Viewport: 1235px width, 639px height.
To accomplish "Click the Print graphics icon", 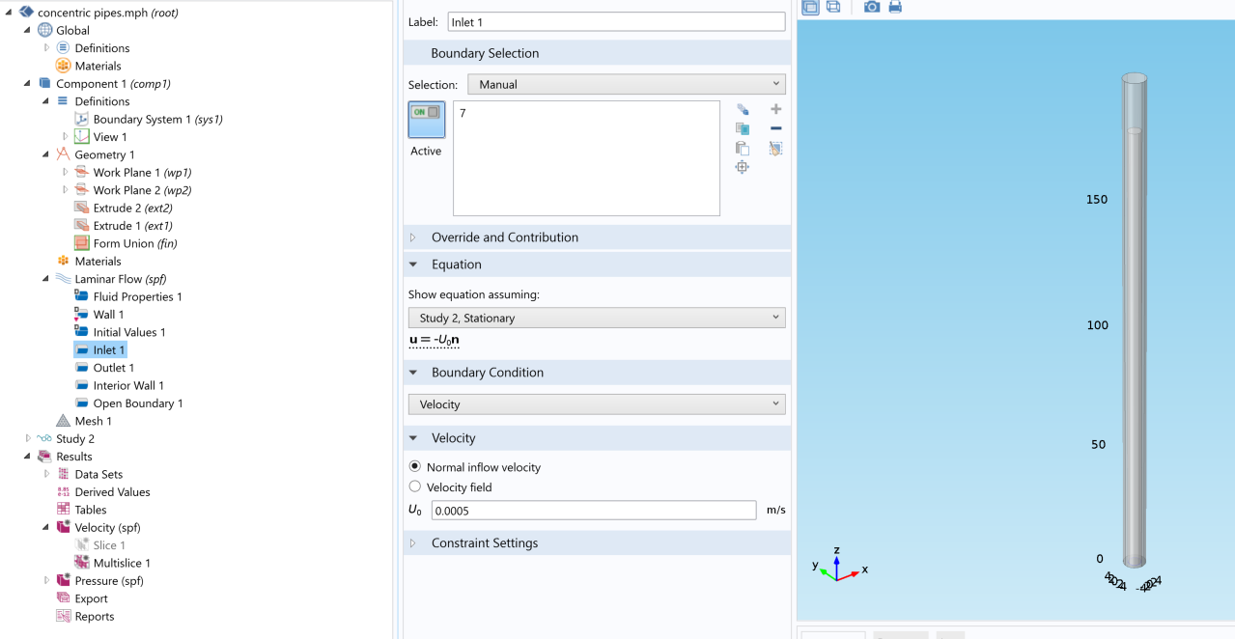I will [895, 7].
